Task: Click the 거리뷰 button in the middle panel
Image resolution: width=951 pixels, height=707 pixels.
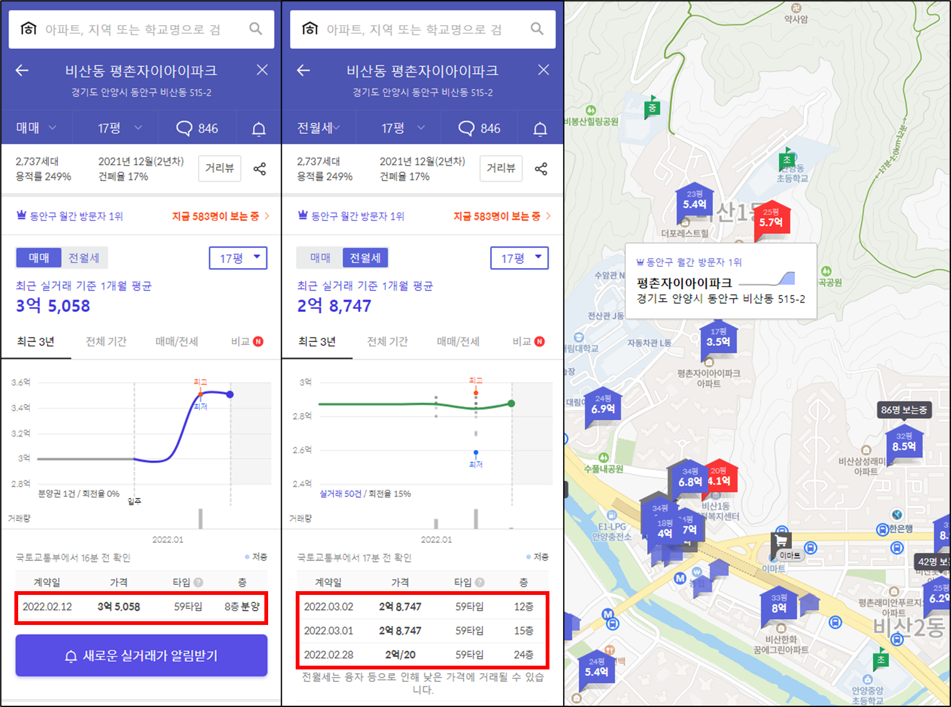Action: 501,168
